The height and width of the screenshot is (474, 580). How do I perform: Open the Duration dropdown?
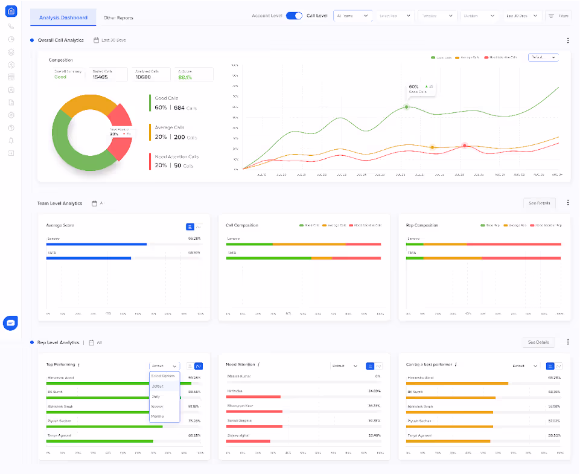[479, 16]
